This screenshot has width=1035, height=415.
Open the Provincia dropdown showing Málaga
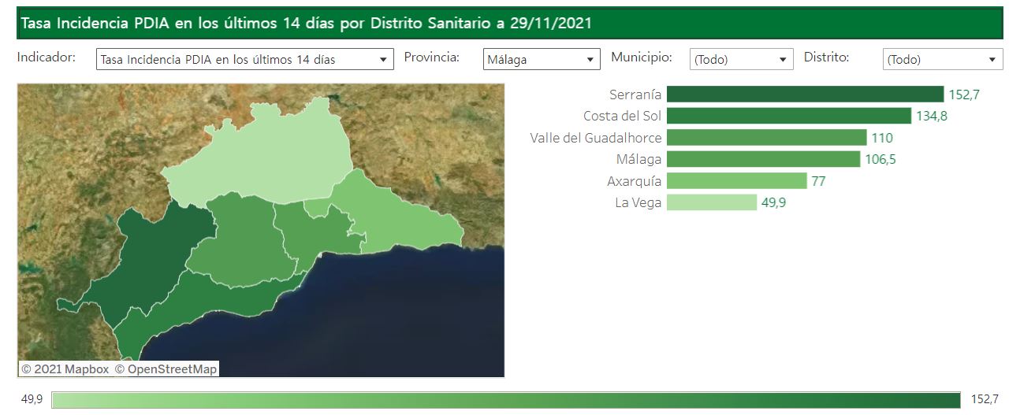click(x=542, y=59)
